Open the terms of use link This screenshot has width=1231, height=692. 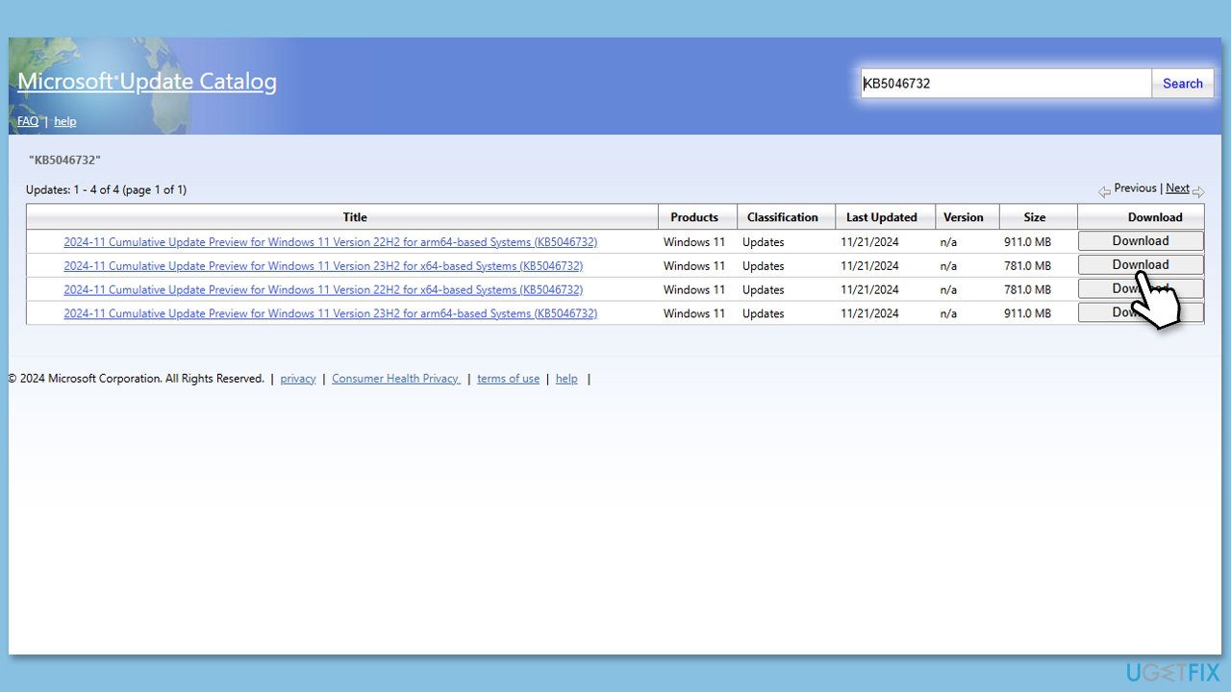508,379
